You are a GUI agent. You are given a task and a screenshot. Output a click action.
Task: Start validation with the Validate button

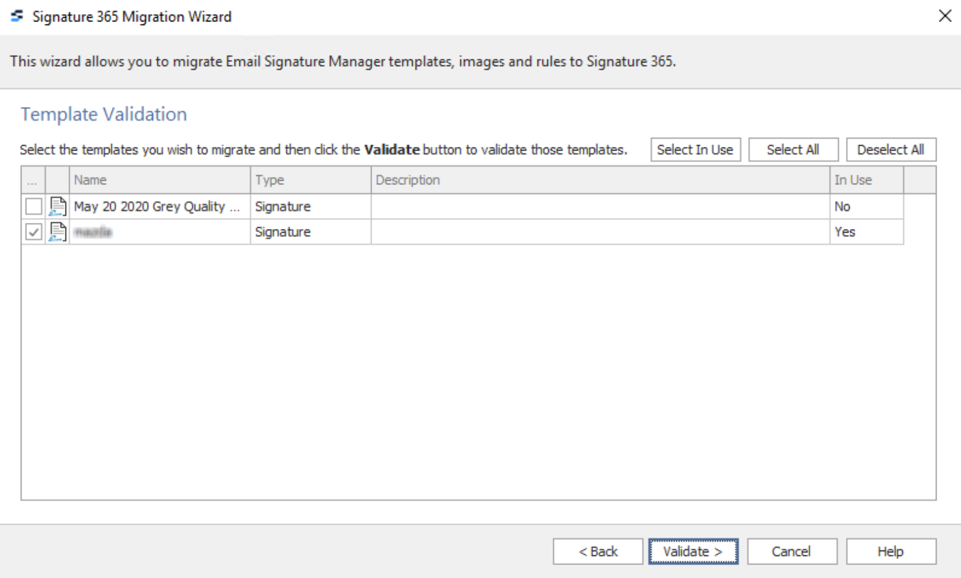(694, 552)
